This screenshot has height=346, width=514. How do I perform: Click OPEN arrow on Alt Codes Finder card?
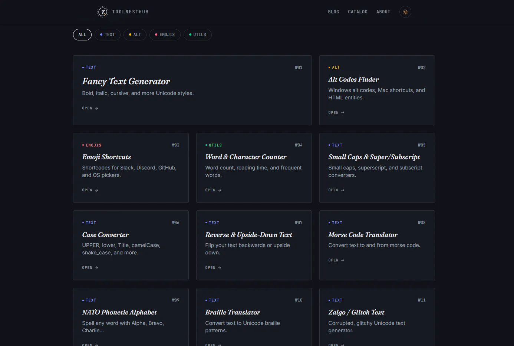coord(336,112)
